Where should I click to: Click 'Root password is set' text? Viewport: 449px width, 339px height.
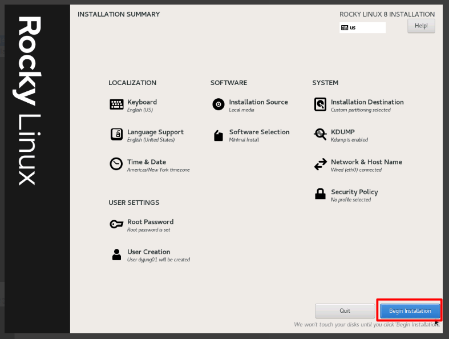[148, 230]
